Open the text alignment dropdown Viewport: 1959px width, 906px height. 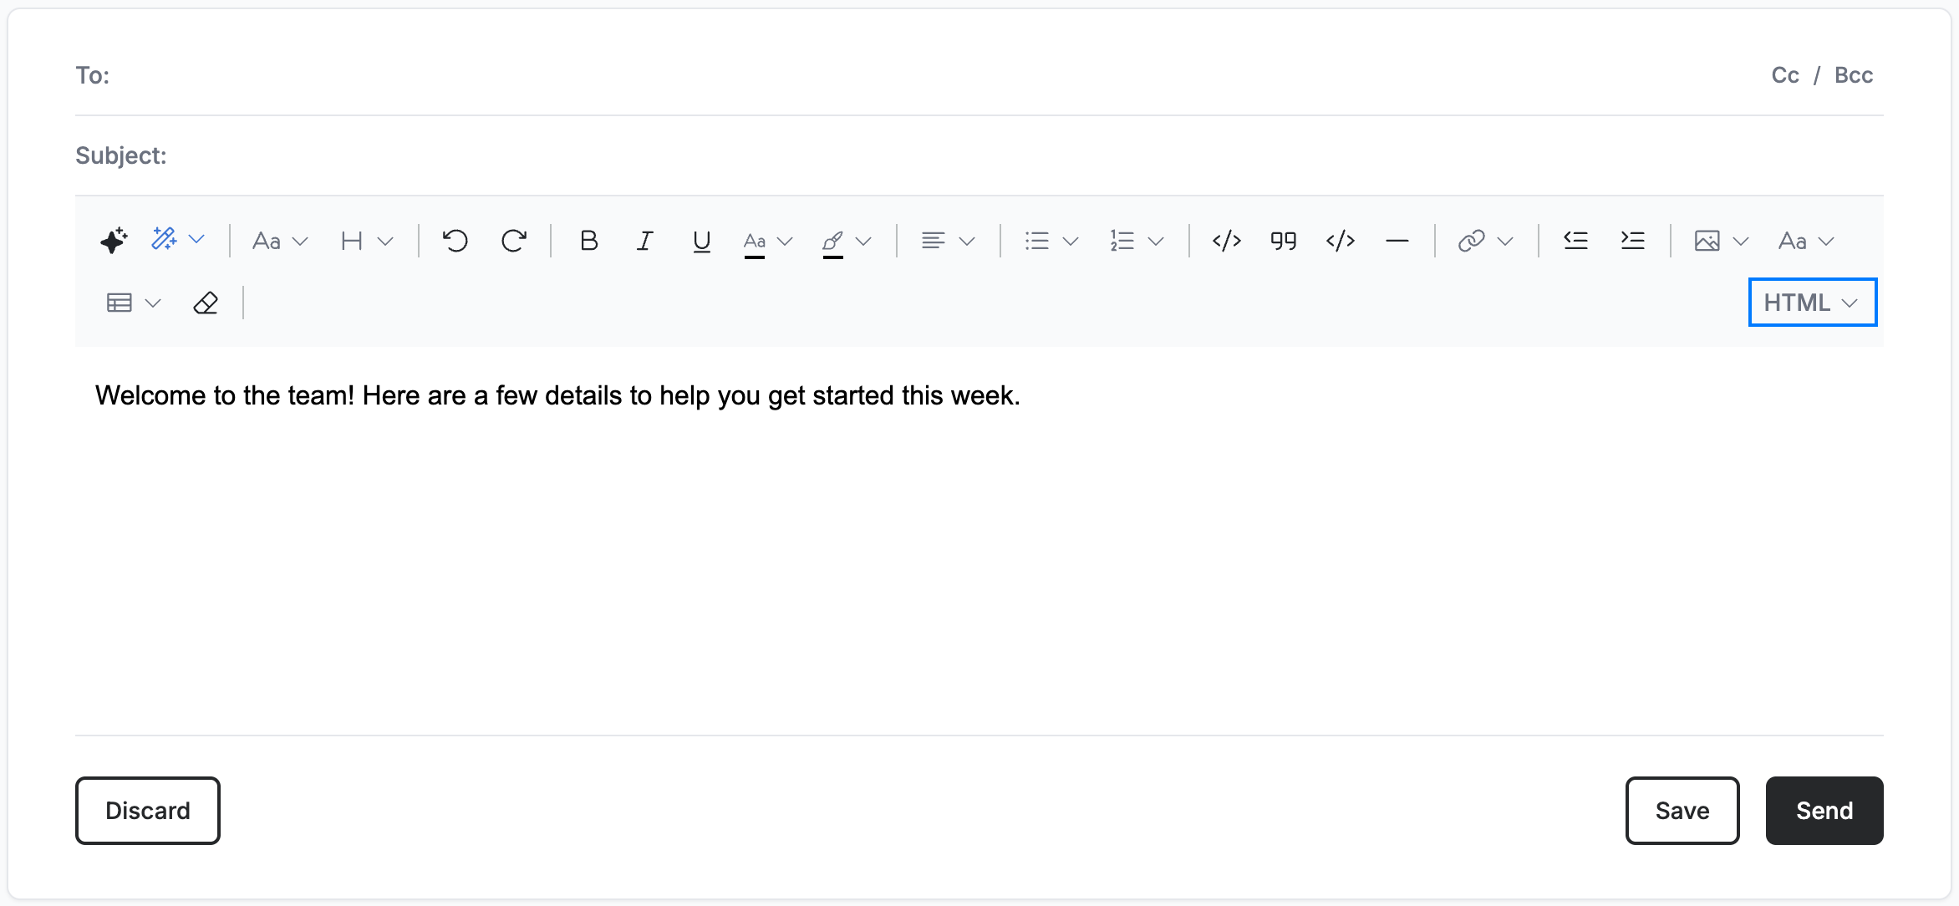[x=948, y=241]
